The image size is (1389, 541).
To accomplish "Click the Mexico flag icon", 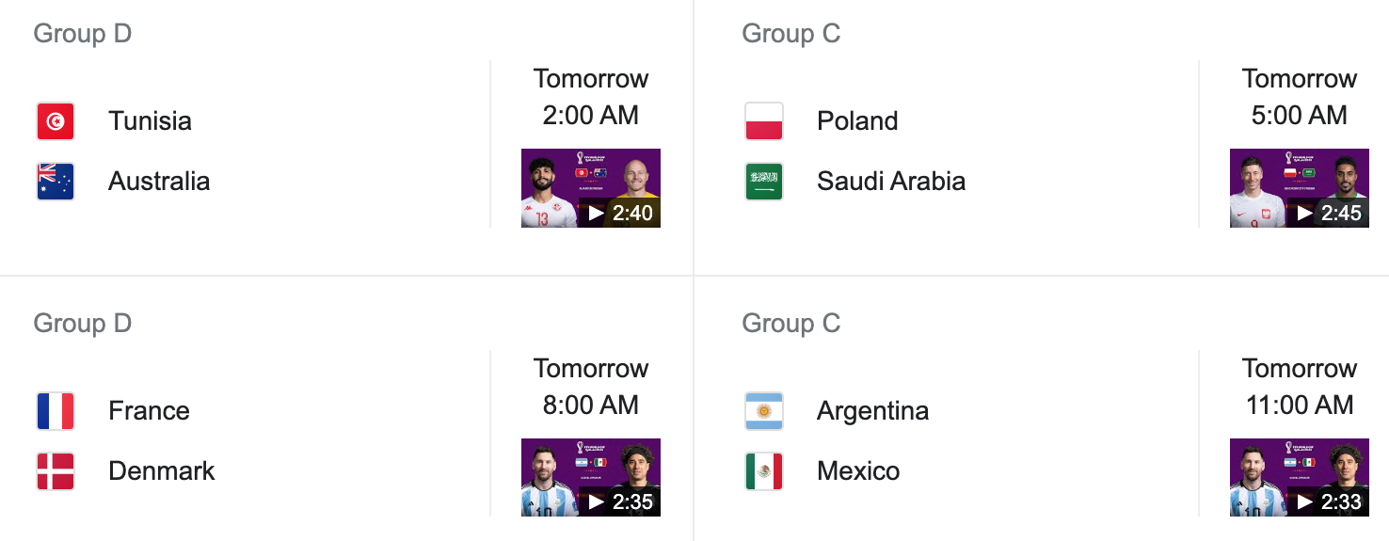I will click(764, 471).
